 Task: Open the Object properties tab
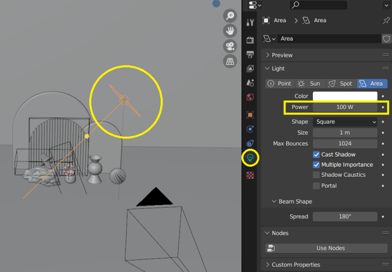pos(250,115)
